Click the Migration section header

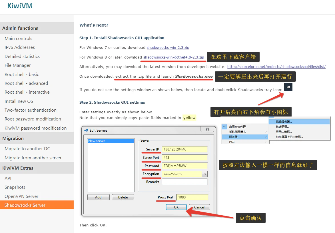coord(37,138)
